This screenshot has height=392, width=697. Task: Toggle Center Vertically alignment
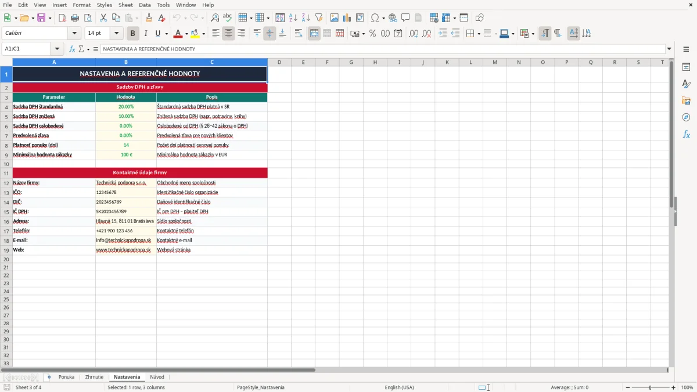[x=270, y=34]
